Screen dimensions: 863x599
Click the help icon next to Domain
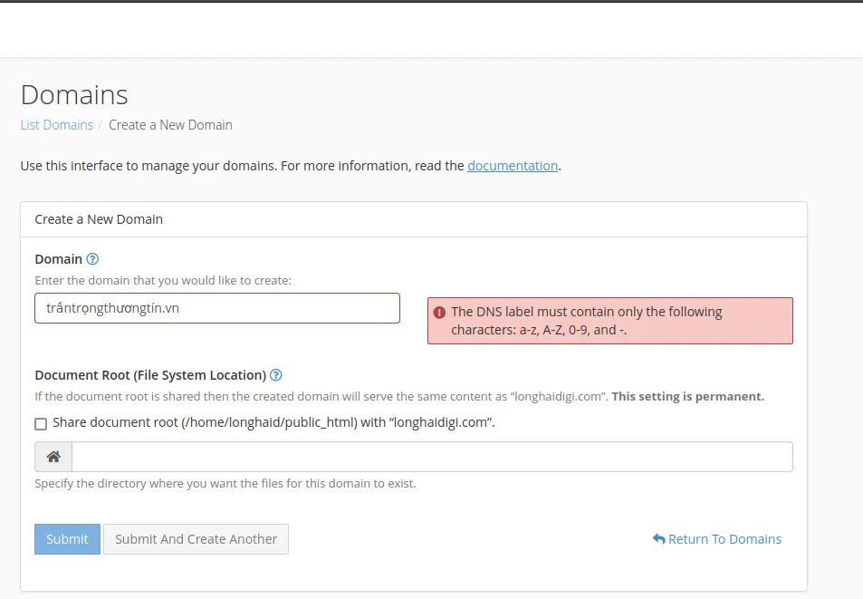[x=92, y=259]
